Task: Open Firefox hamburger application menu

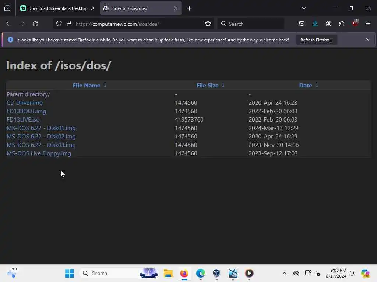Action: tap(368, 24)
